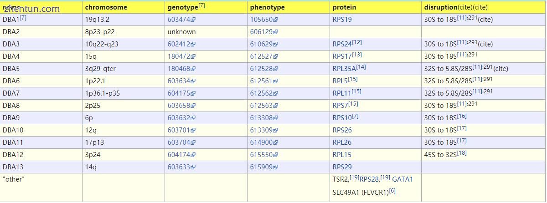
Task: Click citation [18] after 45S to 32S
Action: tap(462, 153)
